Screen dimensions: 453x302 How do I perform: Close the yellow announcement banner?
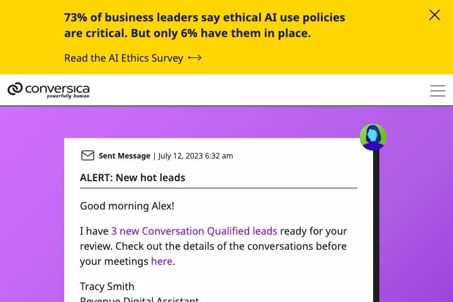[434, 15]
